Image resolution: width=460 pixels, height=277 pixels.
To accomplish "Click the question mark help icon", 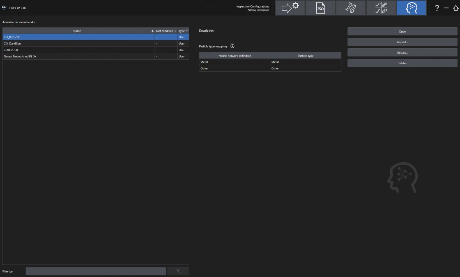I will tap(437, 8).
